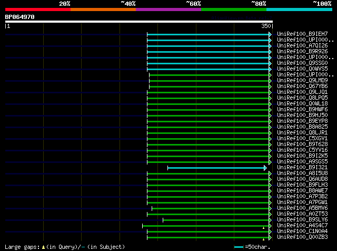Open the UniRef100_Q9LMD9 hit label
The width and height of the screenshot is (337, 251).
click(x=302, y=80)
